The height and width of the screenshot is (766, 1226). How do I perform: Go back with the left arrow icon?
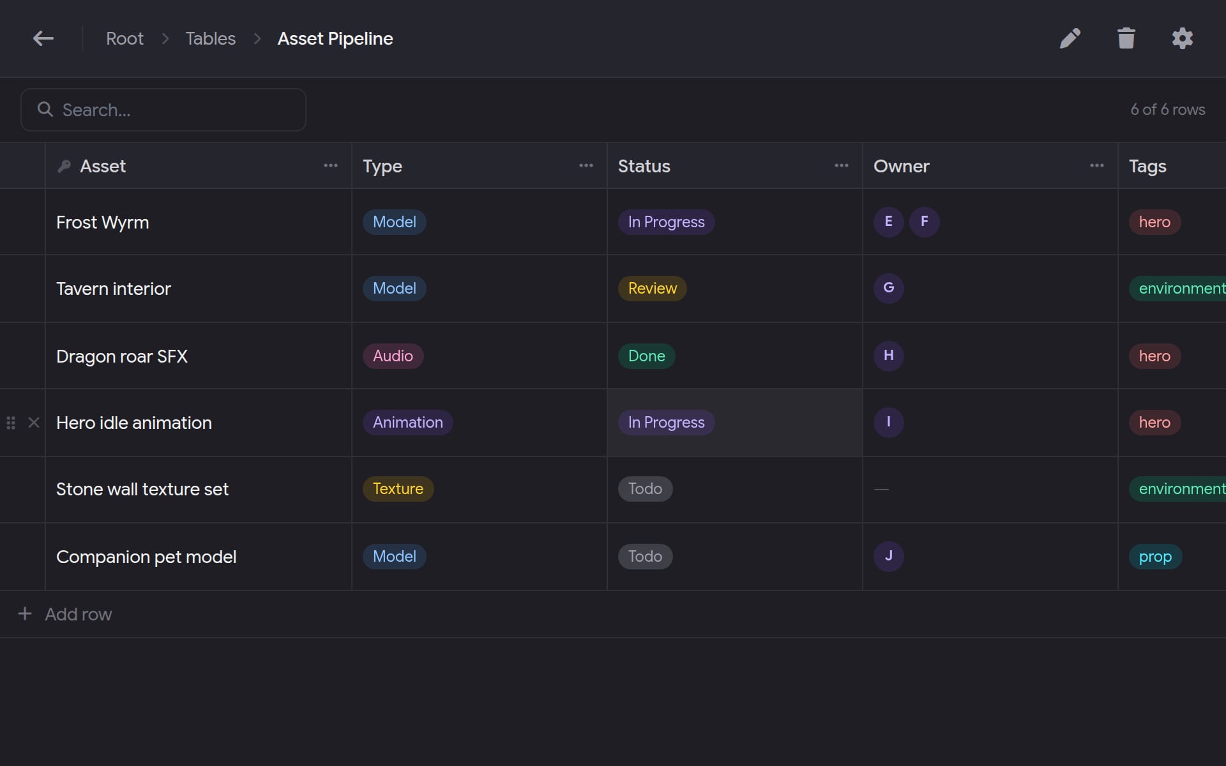43,38
